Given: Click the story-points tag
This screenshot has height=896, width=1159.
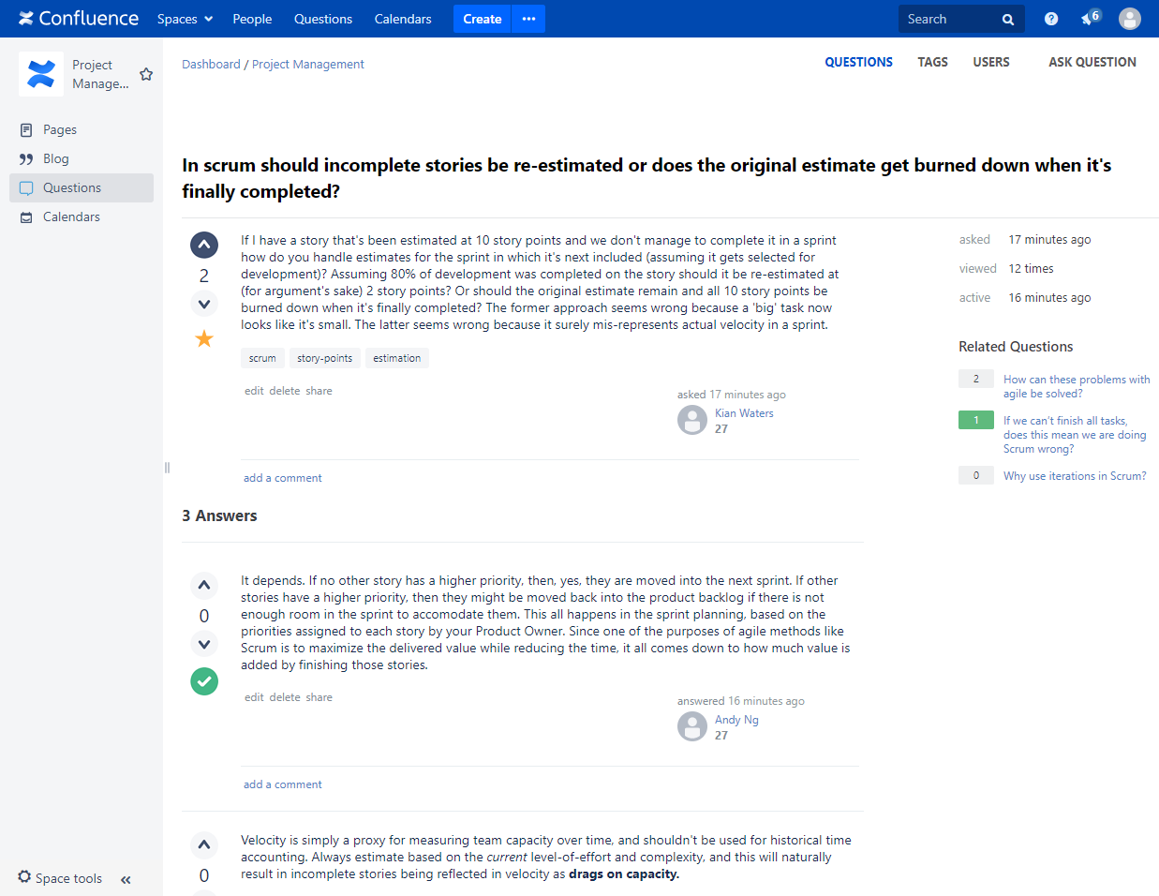Looking at the screenshot, I should point(325,358).
